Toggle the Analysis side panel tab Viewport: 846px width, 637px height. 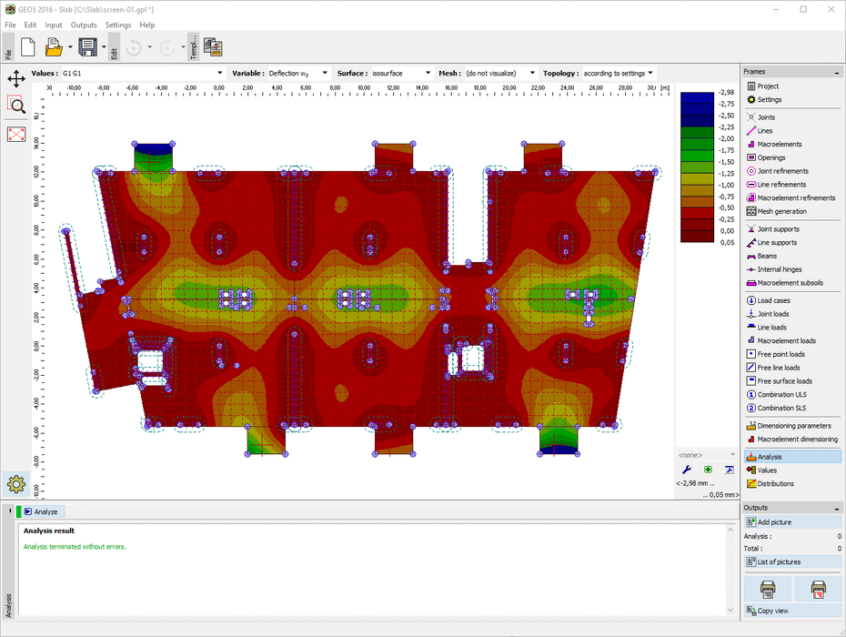point(9,604)
